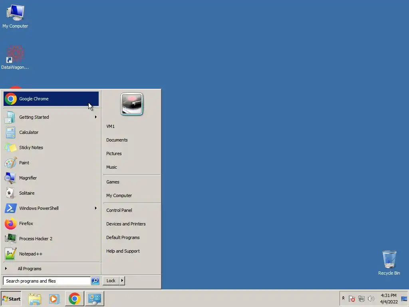Click the Show Desktop monitor icon
This screenshot has width=409, height=307.
(x=404, y=299)
